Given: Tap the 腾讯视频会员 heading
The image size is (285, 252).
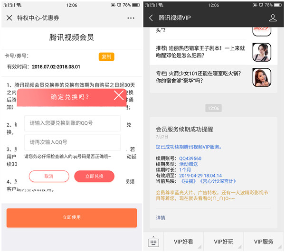Looking at the screenshot, I should click(x=71, y=37).
